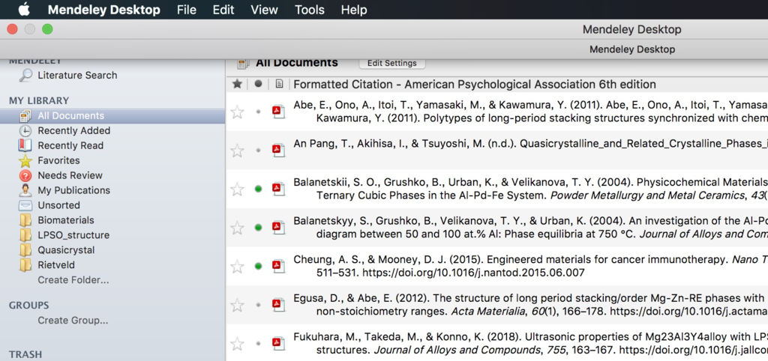Open the Needs Review list
Screen dimensions: 768x361
pos(70,175)
